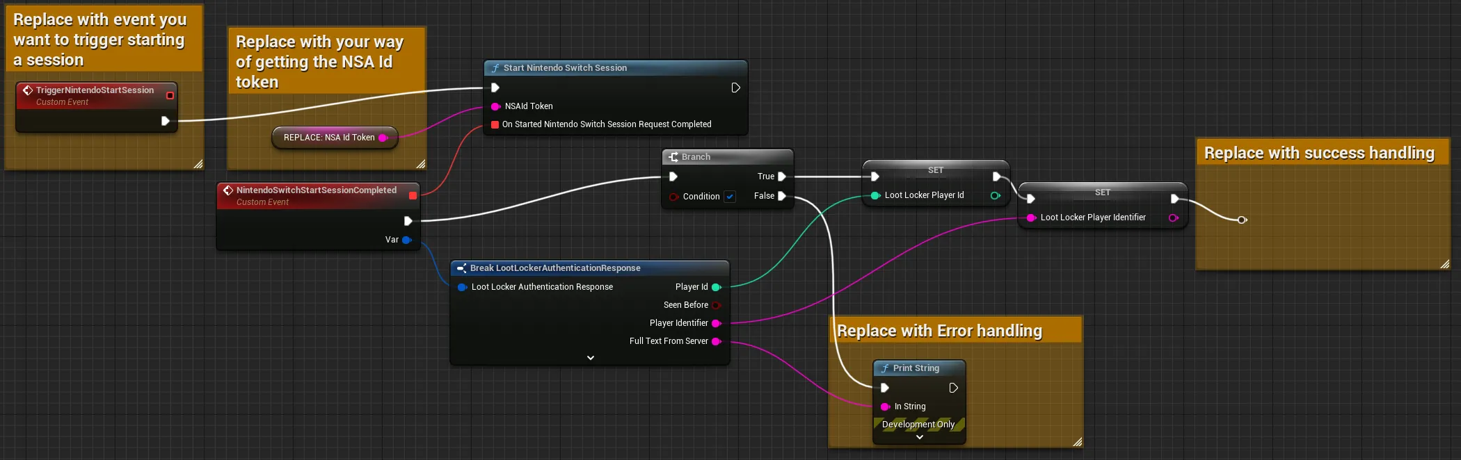
Task: Click Loot Locker Player Identifier SET exec output pin
Action: tap(1175, 199)
